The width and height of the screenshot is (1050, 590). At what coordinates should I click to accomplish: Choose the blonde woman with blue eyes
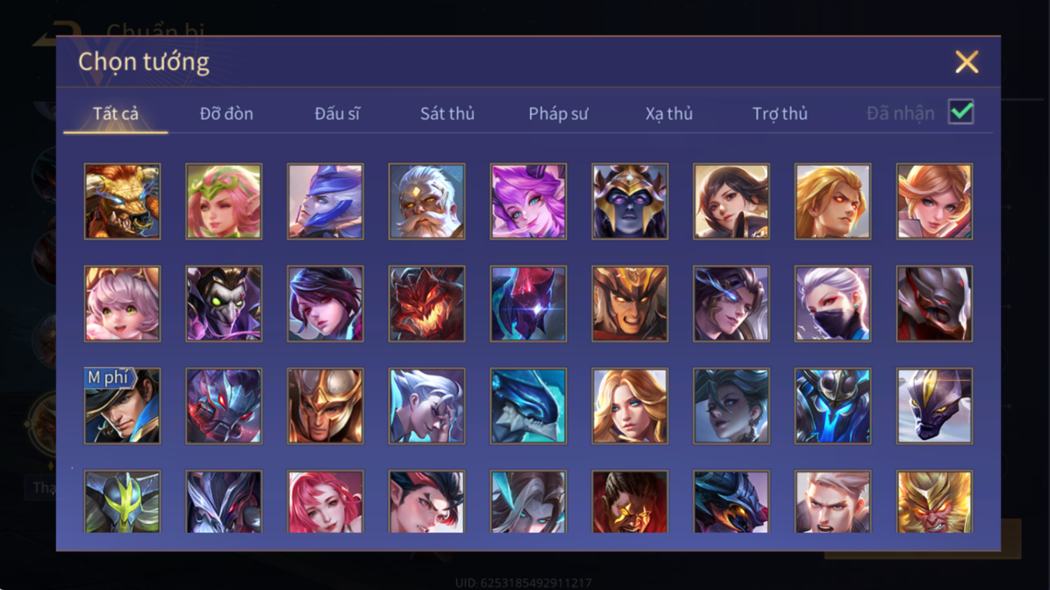pos(630,406)
